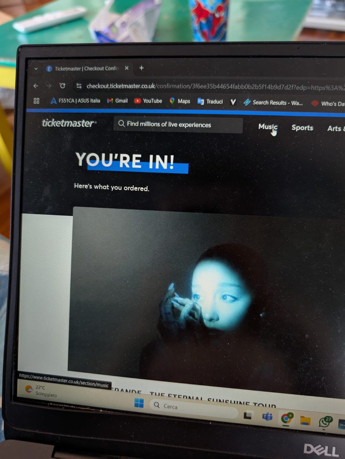Click the ticketmaster logo

pos(69,123)
